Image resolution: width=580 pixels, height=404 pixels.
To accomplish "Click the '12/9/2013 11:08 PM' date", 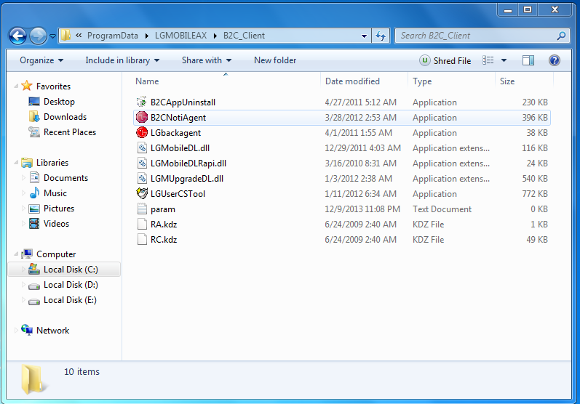I will coord(362,209).
